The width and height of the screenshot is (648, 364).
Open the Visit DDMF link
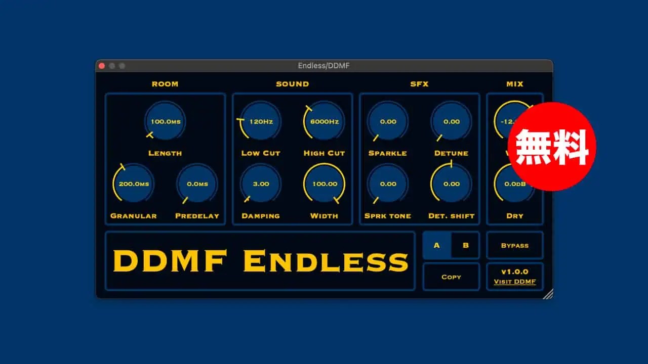pos(515,282)
